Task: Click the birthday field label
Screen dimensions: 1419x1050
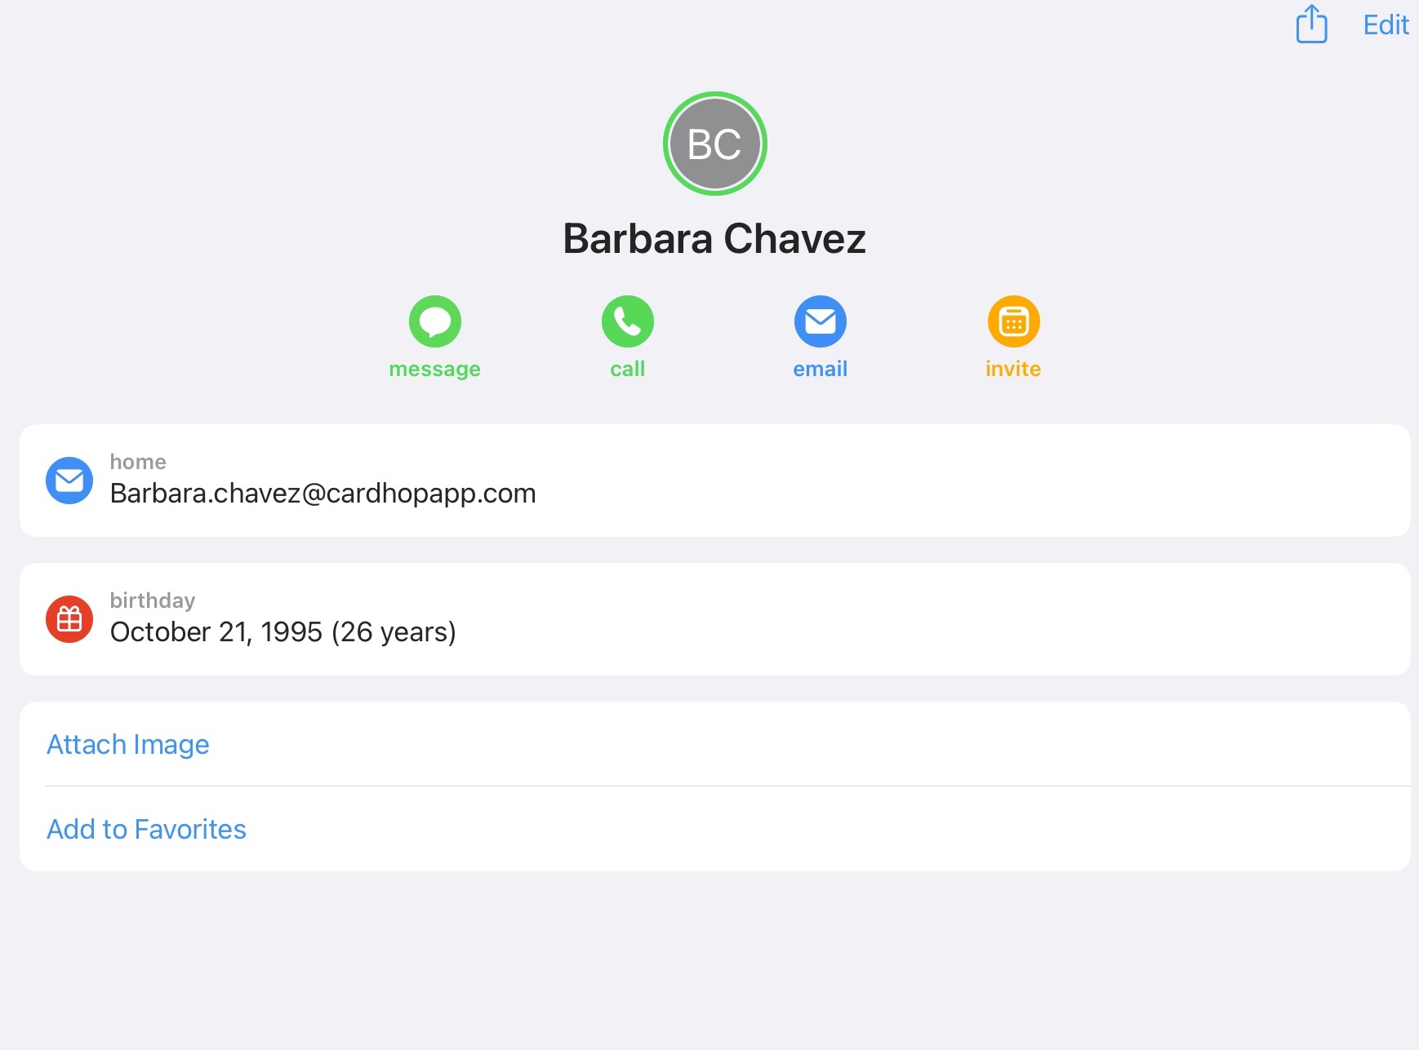Action: tap(153, 600)
